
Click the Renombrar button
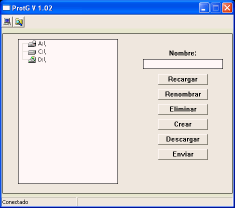point(183,94)
